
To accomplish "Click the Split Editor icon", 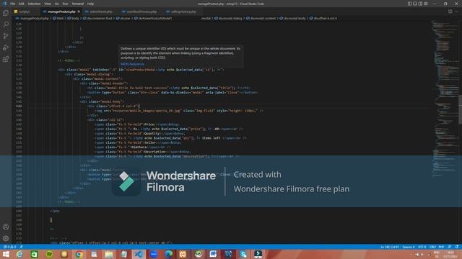I will tap(450, 12).
